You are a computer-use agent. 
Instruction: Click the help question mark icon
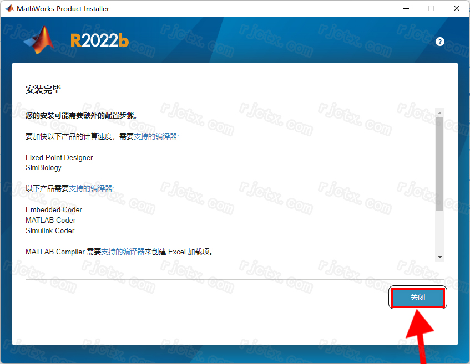440,42
